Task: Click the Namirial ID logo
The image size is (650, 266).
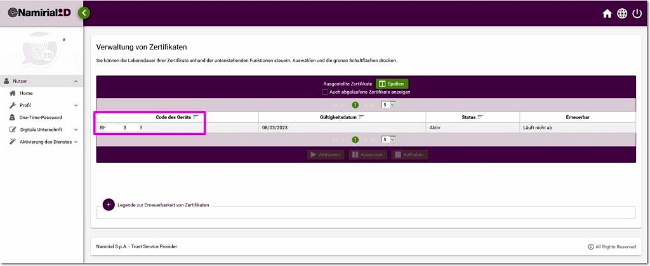Action: [x=39, y=13]
